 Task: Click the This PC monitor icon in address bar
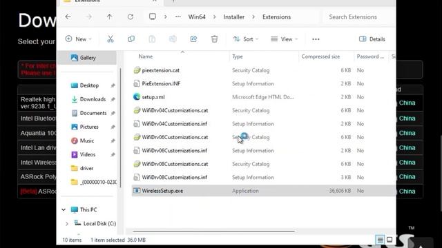tap(153, 17)
